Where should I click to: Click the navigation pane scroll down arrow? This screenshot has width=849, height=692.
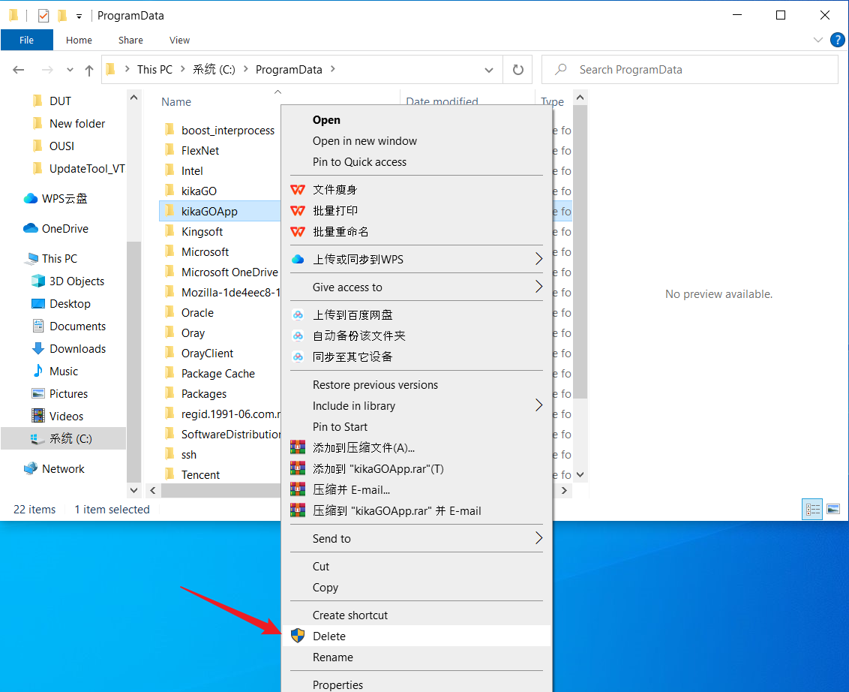coord(134,490)
